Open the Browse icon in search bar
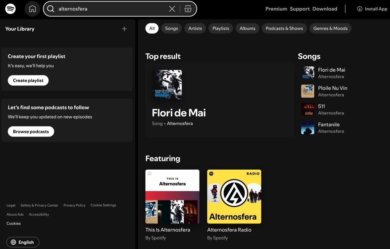This screenshot has width=390, height=249. pyautogui.click(x=188, y=9)
